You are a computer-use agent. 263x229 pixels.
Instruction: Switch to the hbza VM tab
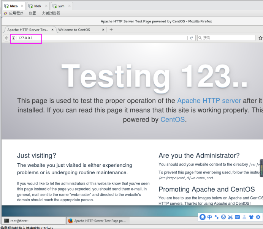(x=14, y=6)
